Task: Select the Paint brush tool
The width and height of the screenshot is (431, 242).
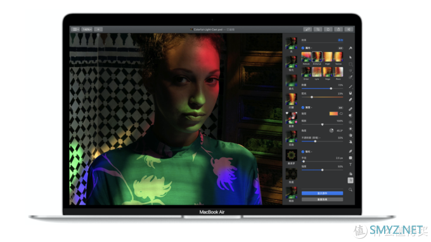Action: point(351,87)
